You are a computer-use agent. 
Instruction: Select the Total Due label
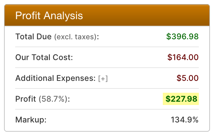pos(34,36)
